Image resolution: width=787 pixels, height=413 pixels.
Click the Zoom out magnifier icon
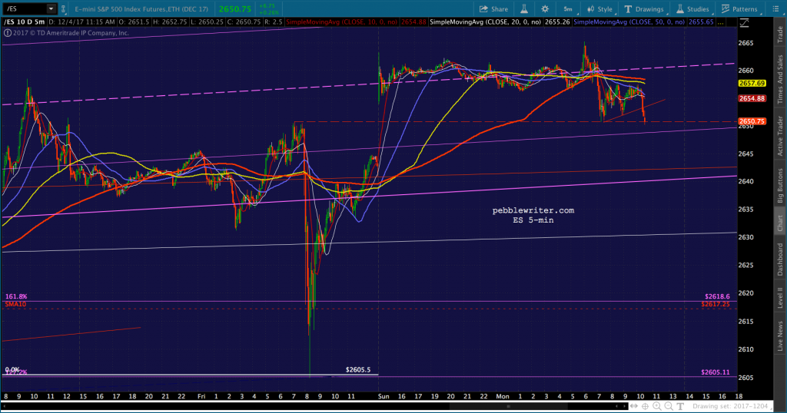tap(669, 407)
